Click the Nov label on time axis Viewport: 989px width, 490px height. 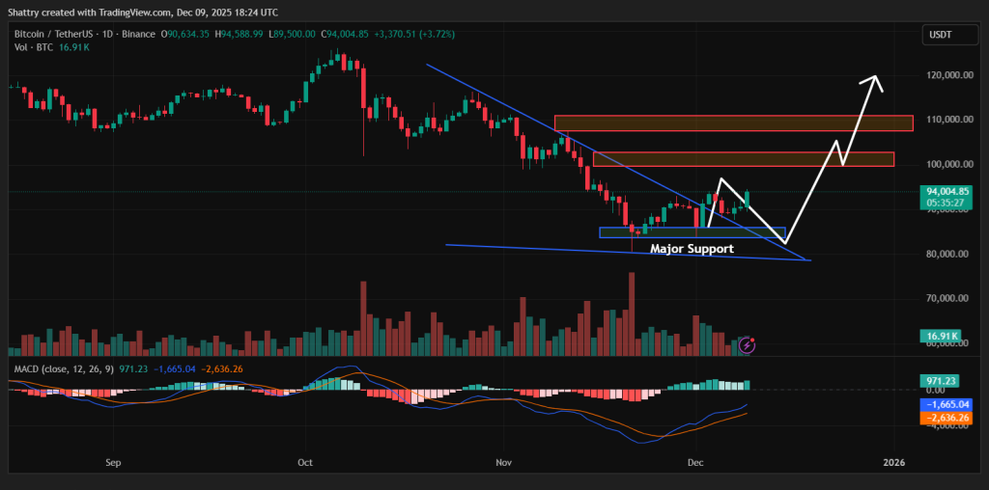503,463
